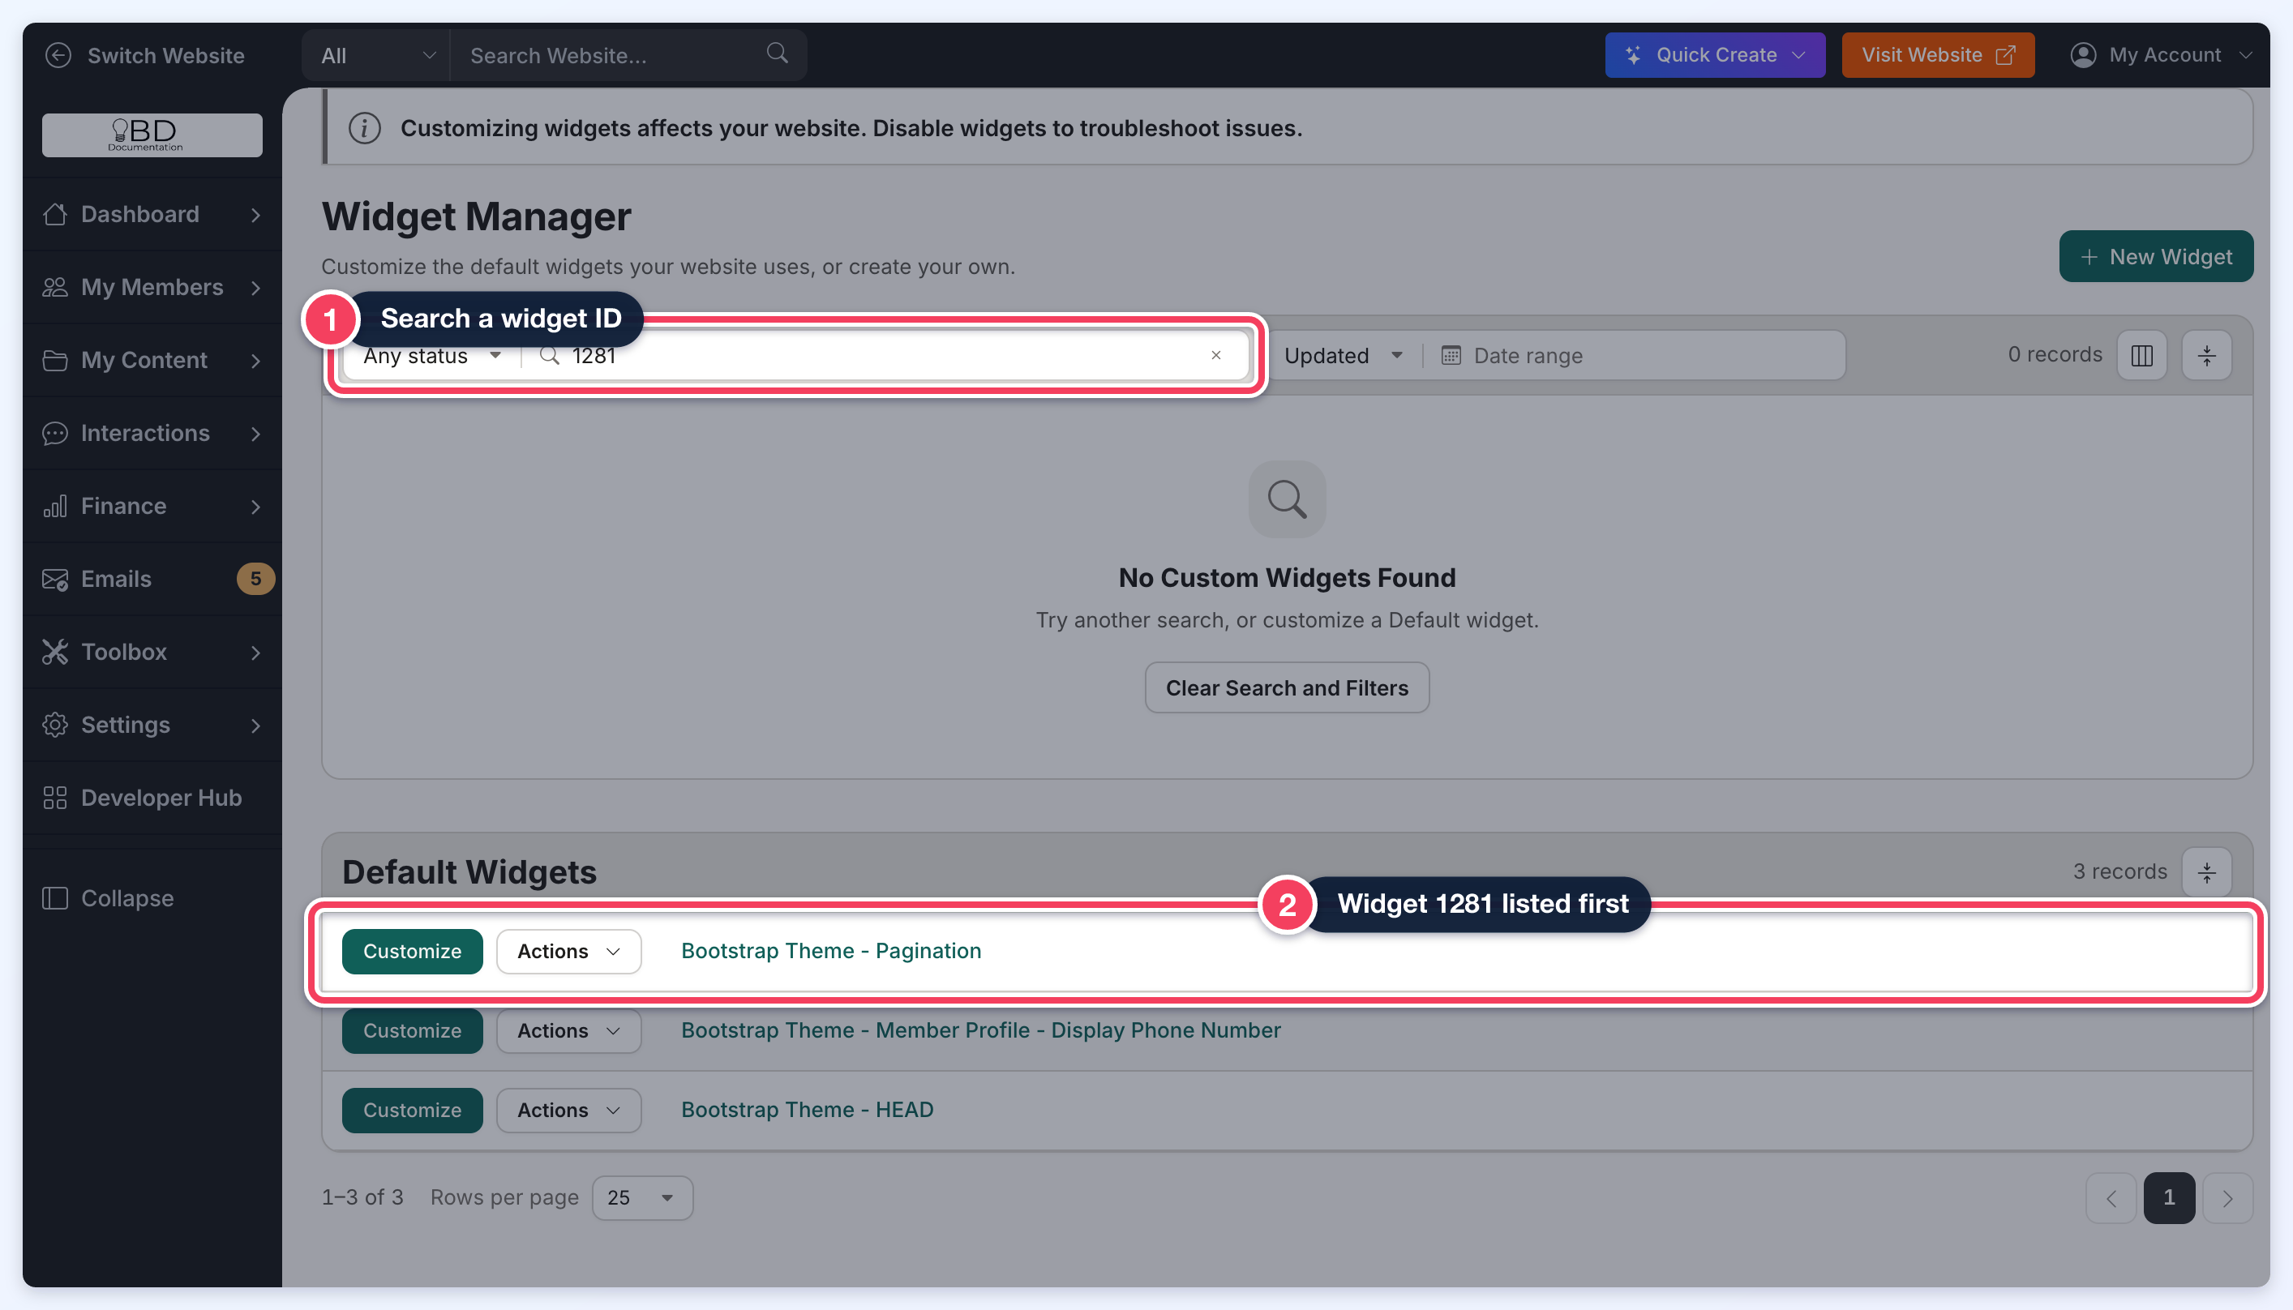Viewport: 2293px width, 1310px height.
Task: Expand the Toolbox chevron arrow
Action: [255, 653]
